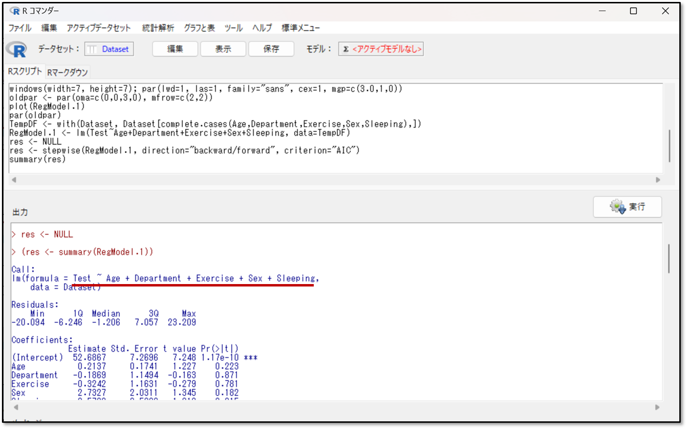The image size is (687, 429).
Task: Open the active model selector
Action: [381, 49]
